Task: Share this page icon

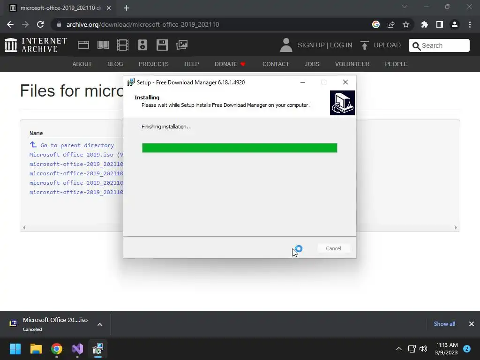Action: click(391, 24)
